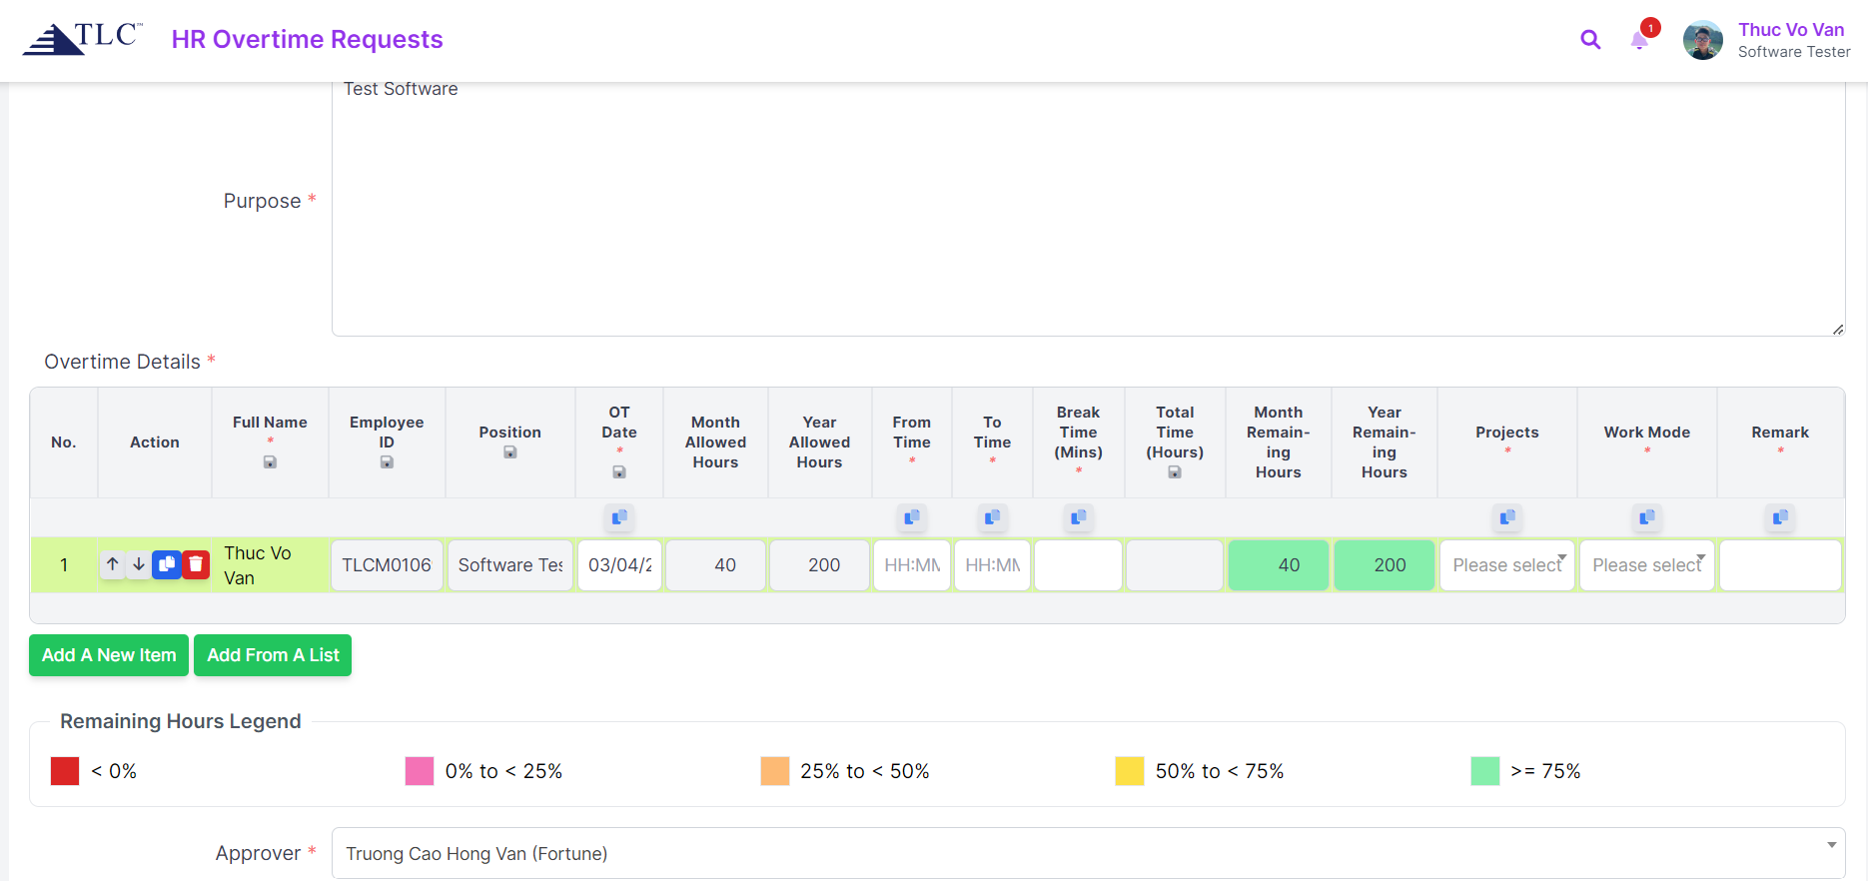Click the green >= 75% legend swatch
This screenshot has width=1868, height=881.
[1485, 771]
